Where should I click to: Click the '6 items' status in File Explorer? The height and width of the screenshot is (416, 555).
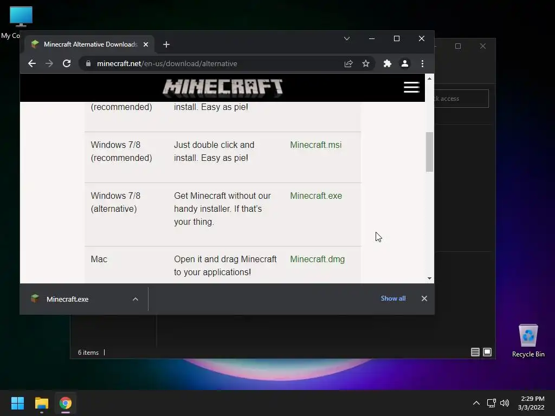88,353
